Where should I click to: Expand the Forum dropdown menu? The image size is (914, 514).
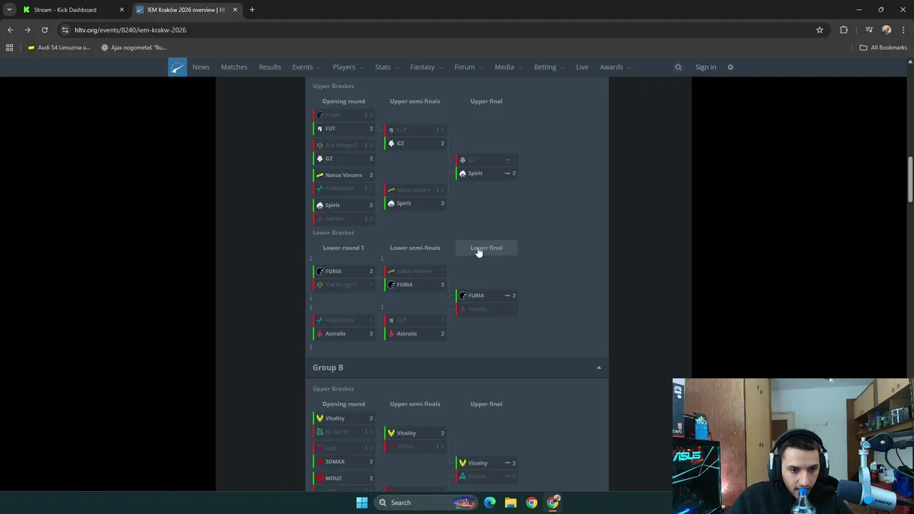(x=468, y=67)
